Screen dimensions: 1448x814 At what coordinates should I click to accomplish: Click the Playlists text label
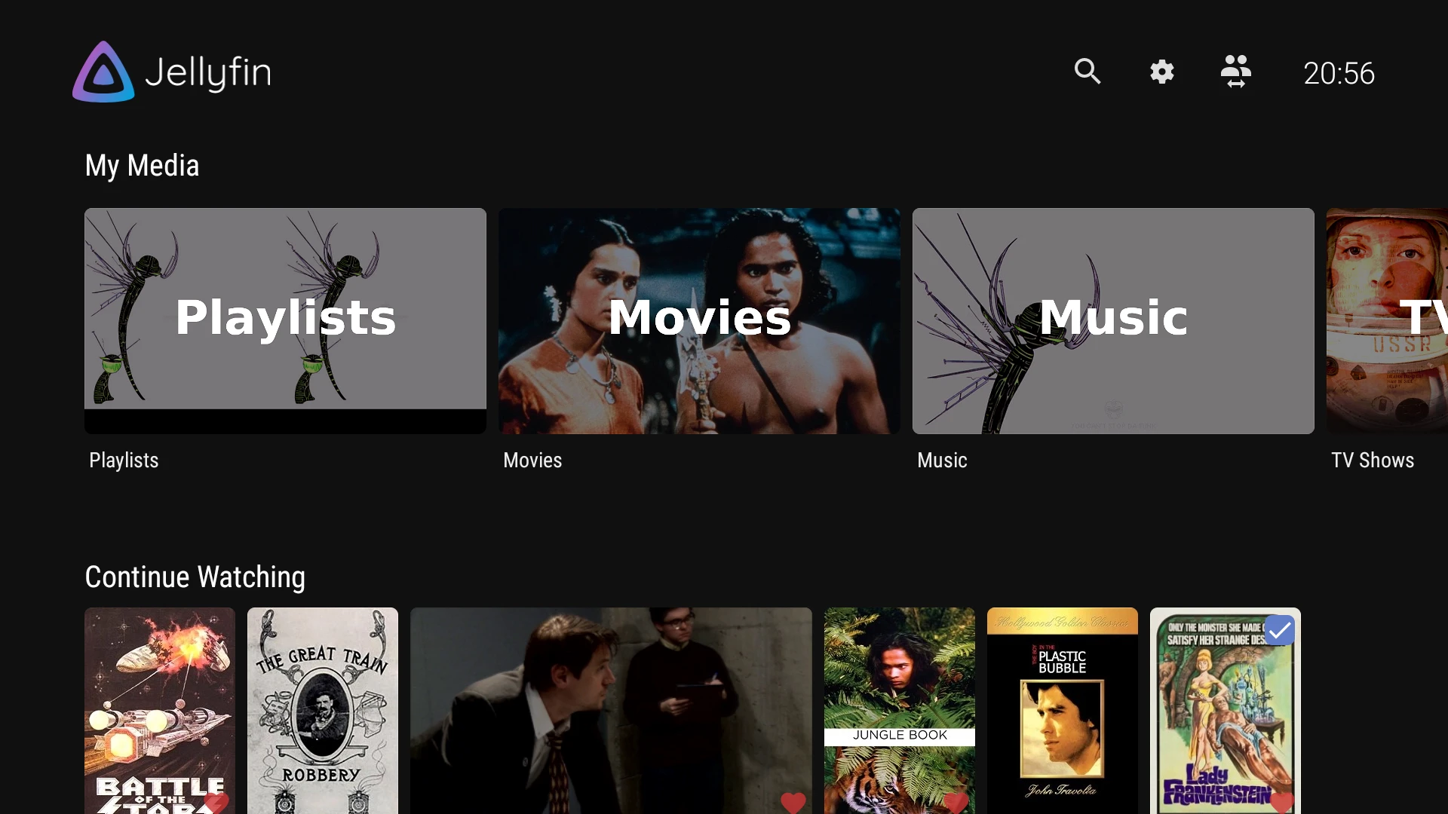(x=124, y=461)
